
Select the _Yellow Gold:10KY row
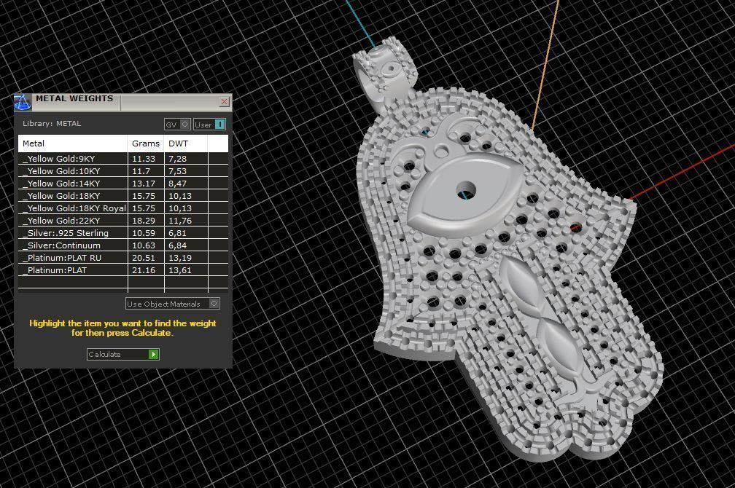[x=123, y=171]
